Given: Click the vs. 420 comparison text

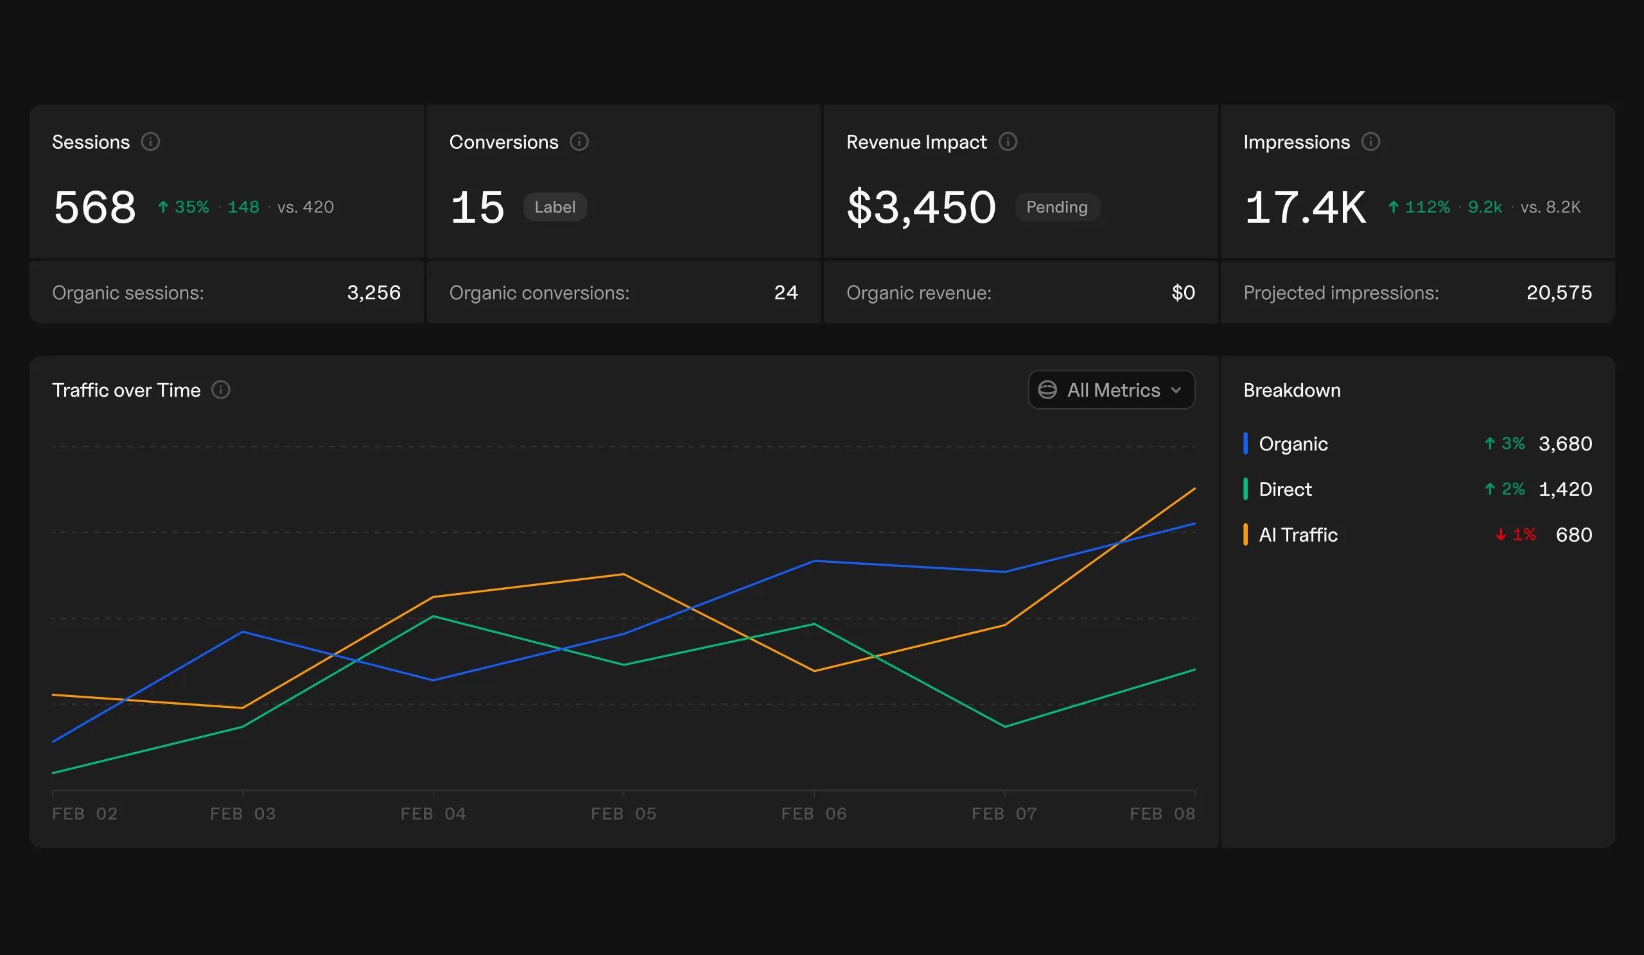Looking at the screenshot, I should (305, 207).
